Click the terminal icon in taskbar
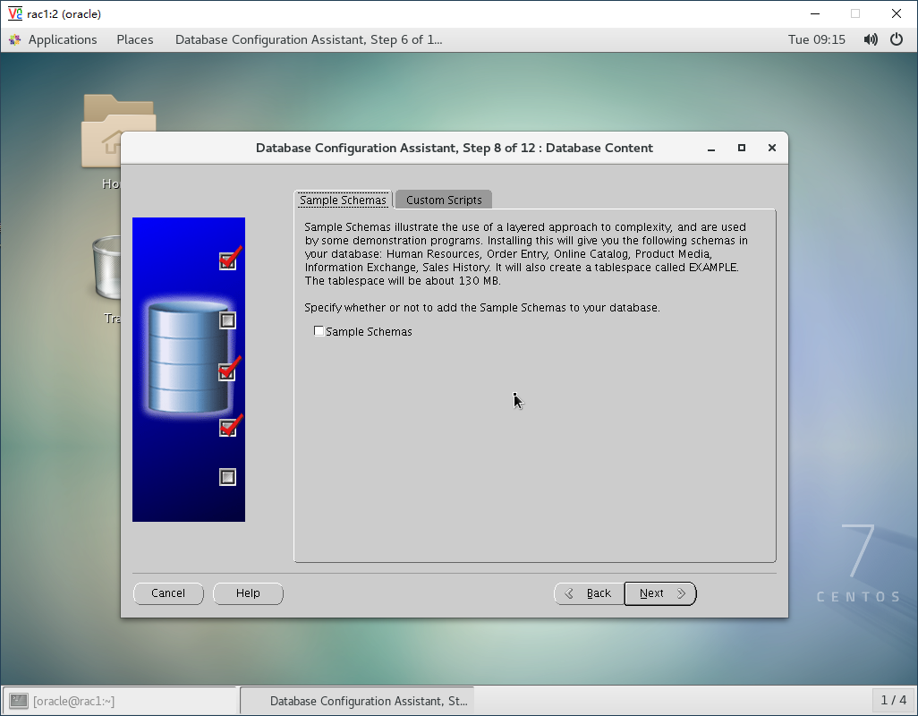The height and width of the screenshot is (716, 918). tap(19, 701)
